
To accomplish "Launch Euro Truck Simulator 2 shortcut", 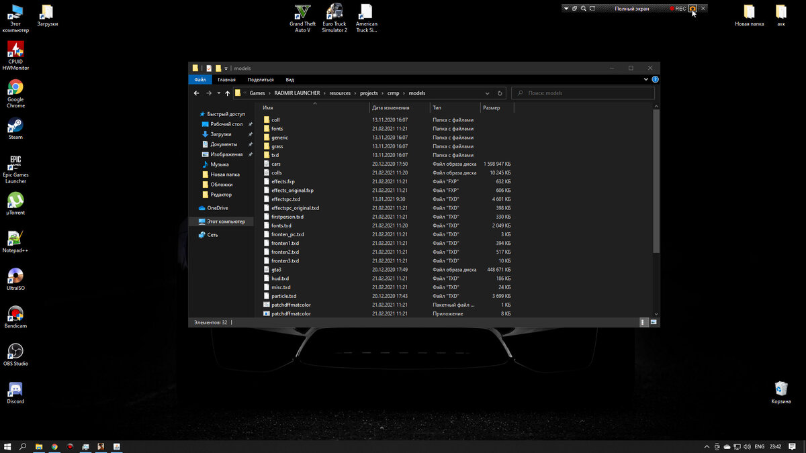I will pyautogui.click(x=334, y=18).
